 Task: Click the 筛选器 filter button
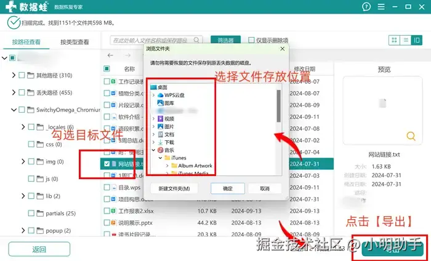tap(226, 40)
